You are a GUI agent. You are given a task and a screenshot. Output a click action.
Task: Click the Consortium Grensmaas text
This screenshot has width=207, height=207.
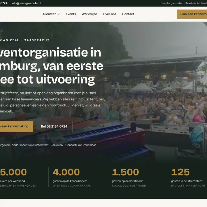pyautogui.click(x=81, y=145)
